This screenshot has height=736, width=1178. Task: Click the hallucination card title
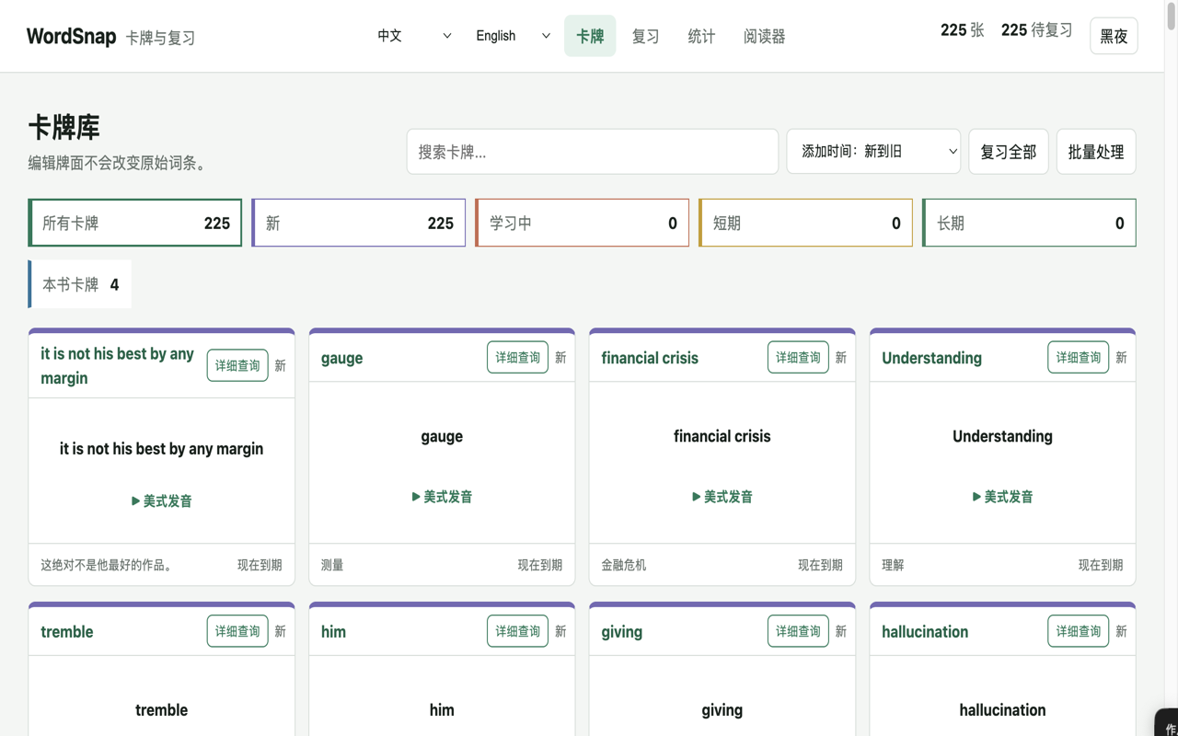click(925, 632)
